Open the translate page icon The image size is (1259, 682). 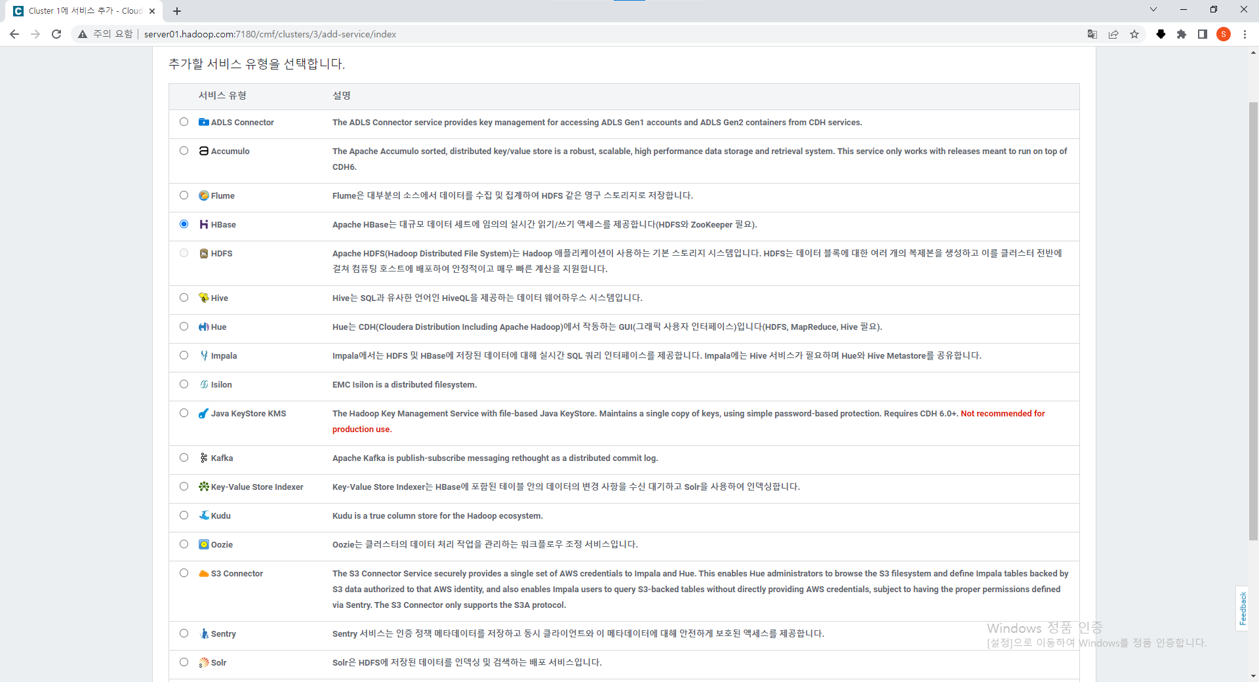click(x=1092, y=34)
